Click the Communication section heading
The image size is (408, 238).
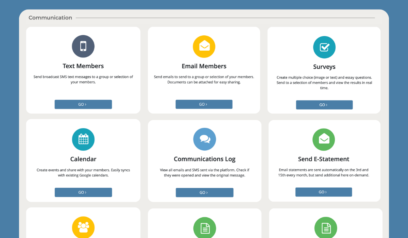pos(50,17)
